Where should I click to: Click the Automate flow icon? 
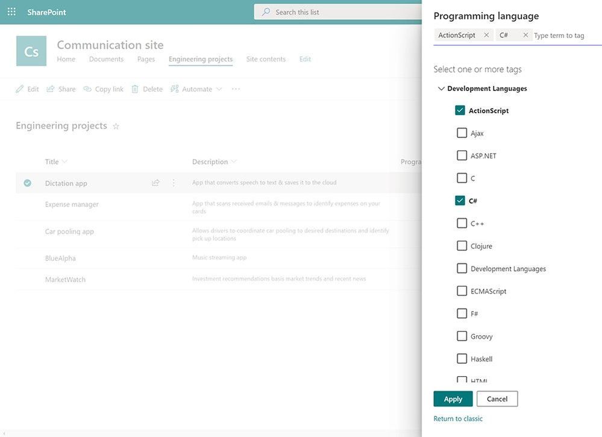pyautogui.click(x=174, y=89)
